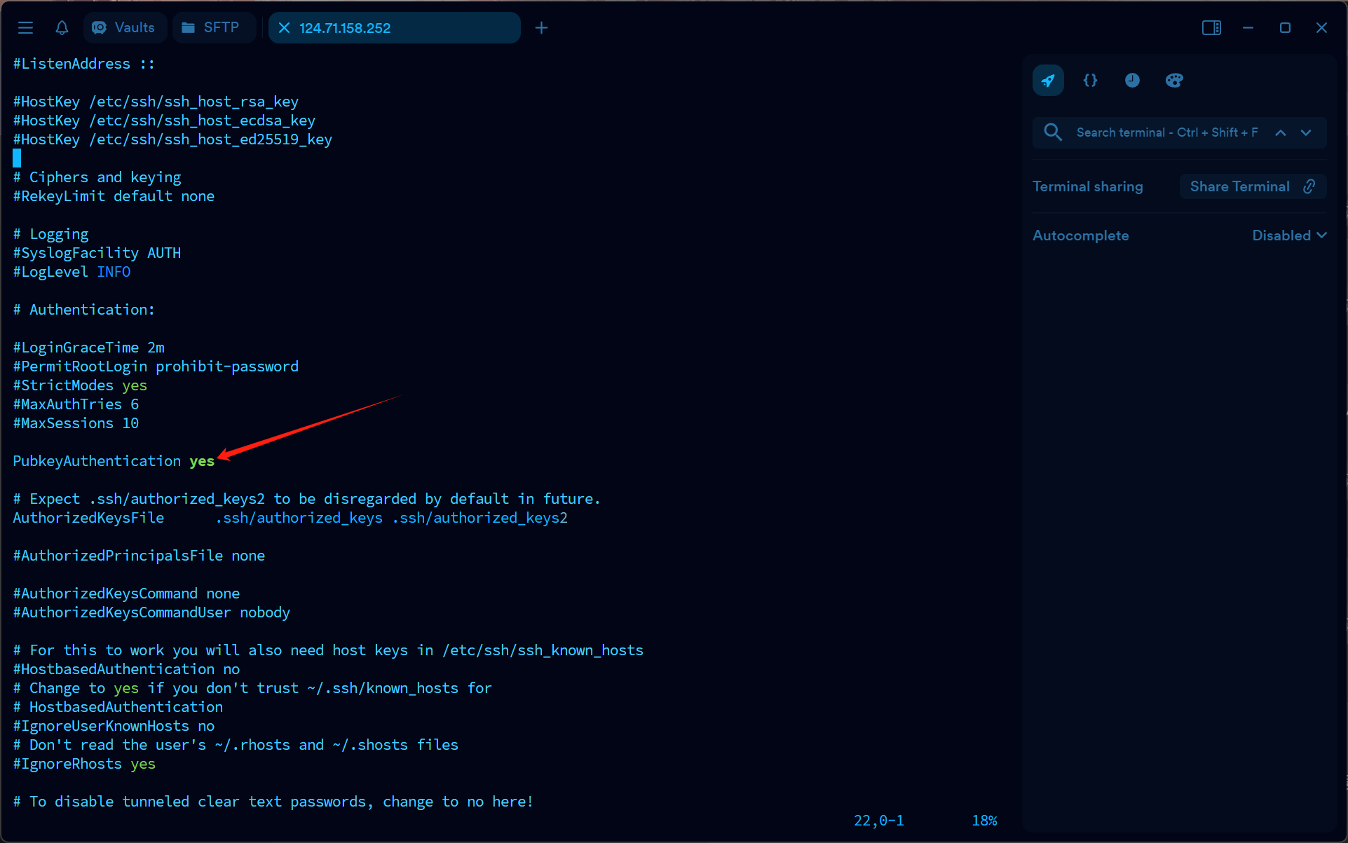Click link icon on Share Terminal
Screen dimensions: 1348x843
pos(1309,186)
